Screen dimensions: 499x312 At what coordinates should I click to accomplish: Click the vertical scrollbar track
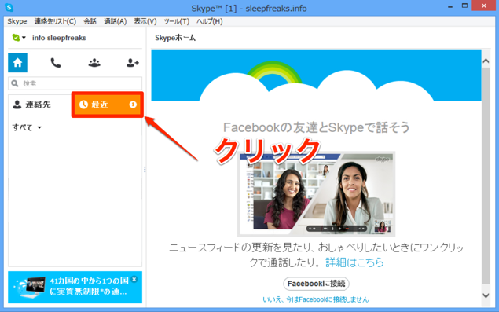(486, 175)
